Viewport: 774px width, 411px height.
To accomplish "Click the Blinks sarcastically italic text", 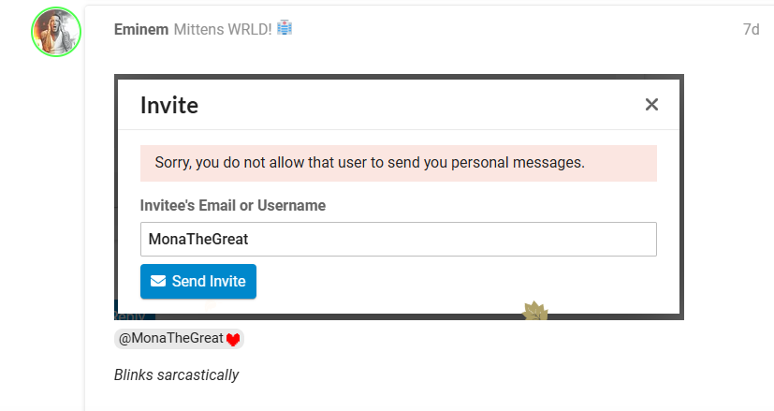I will pos(176,374).
